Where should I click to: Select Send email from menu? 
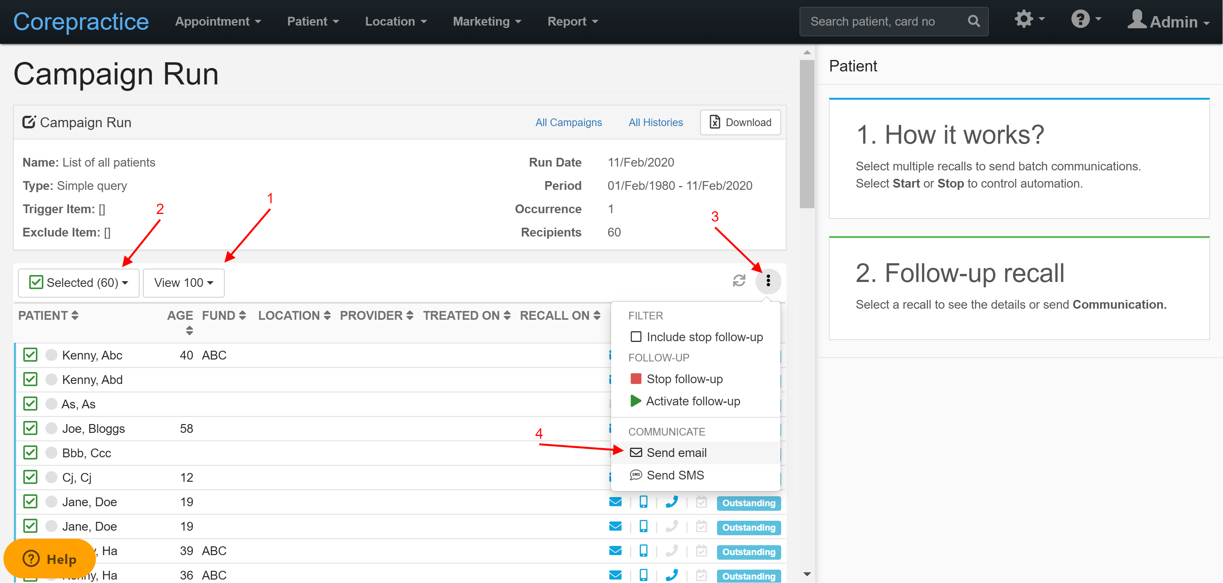pos(696,453)
